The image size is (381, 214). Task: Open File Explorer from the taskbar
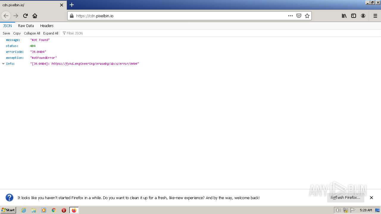click(x=34, y=210)
